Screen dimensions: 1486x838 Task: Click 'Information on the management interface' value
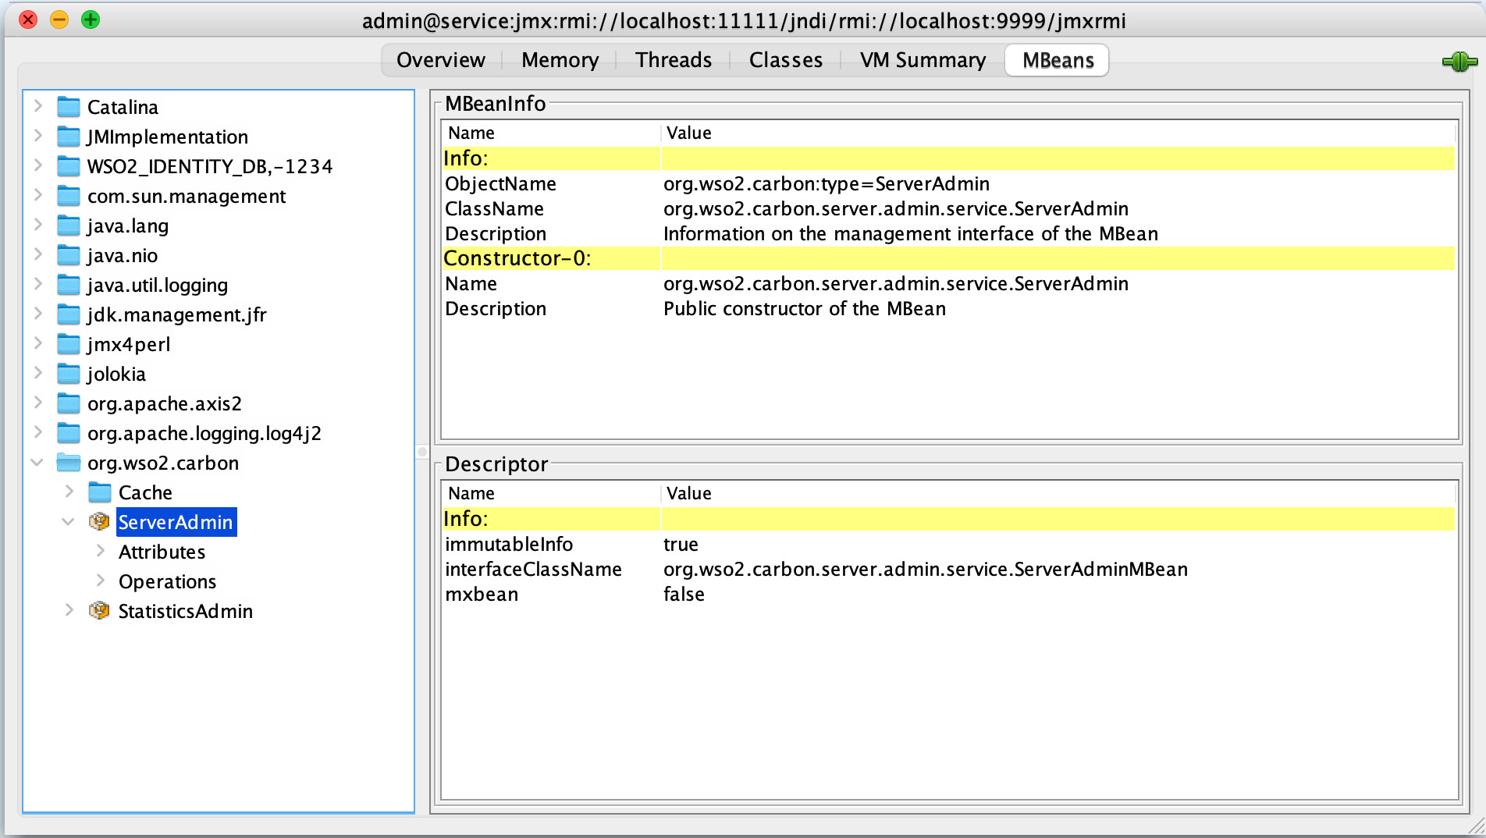[911, 233]
